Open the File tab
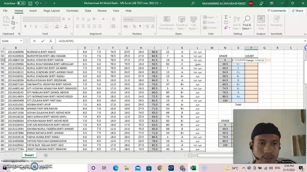 click(x=5, y=11)
